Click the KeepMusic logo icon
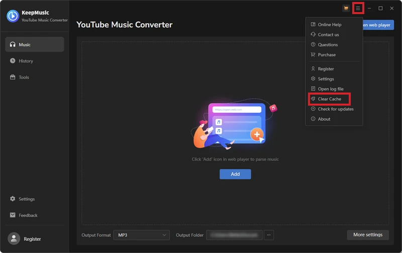 click(x=13, y=16)
